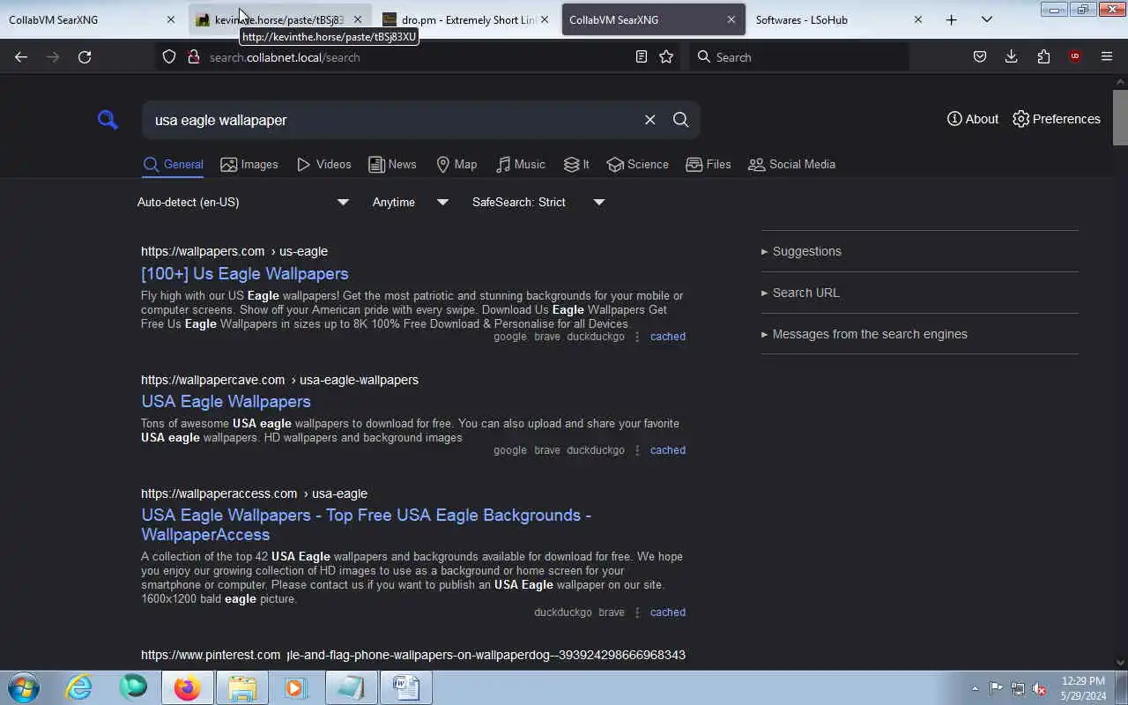Switch to Science category
The width and height of the screenshot is (1128, 705).
tap(638, 164)
